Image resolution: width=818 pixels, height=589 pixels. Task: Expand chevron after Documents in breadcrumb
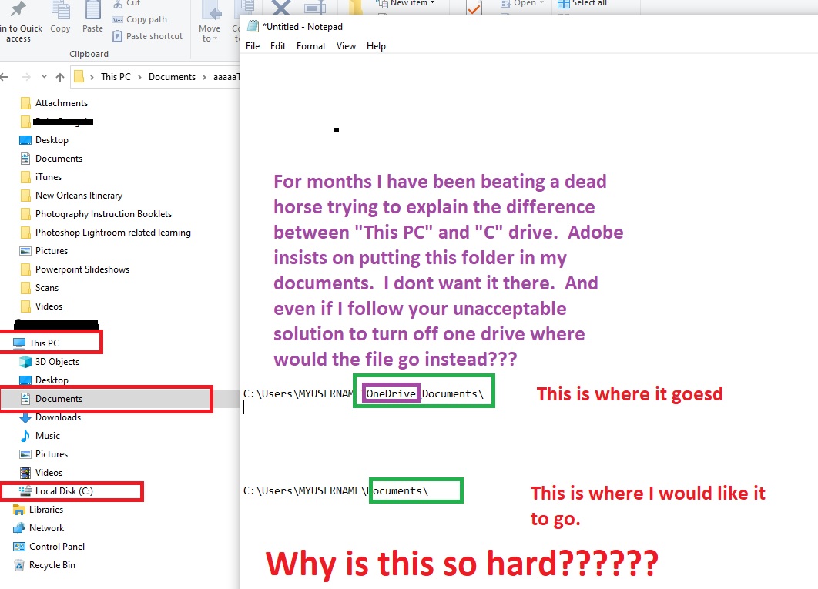(x=205, y=77)
